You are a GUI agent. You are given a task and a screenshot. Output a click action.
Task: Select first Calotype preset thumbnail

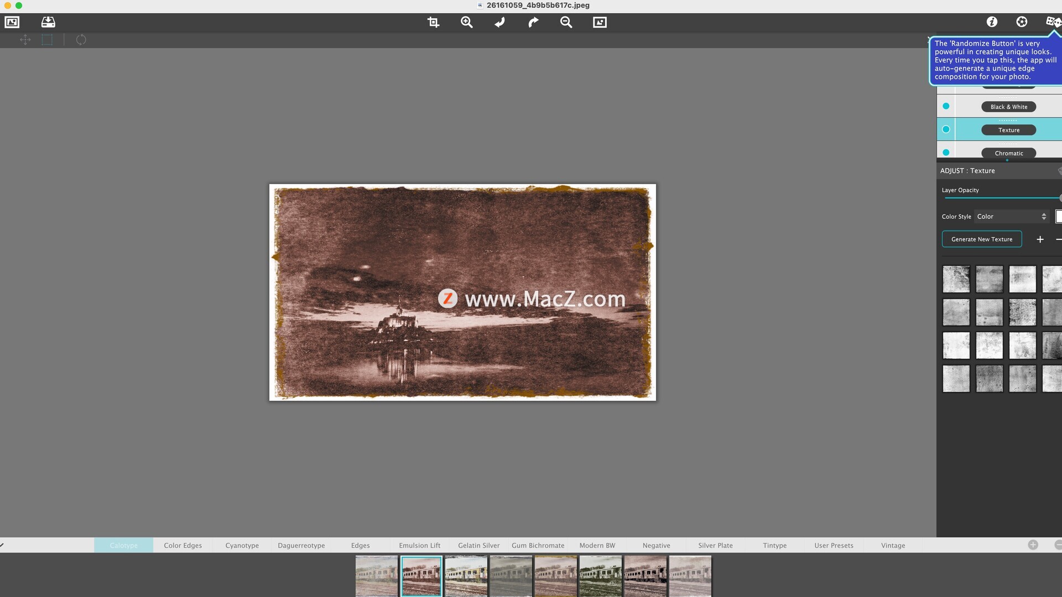pyautogui.click(x=376, y=576)
